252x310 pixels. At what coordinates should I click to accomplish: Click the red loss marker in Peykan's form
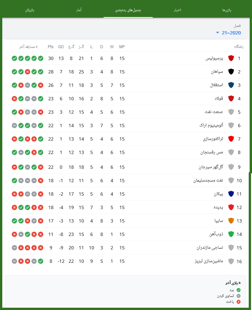pos(14,194)
